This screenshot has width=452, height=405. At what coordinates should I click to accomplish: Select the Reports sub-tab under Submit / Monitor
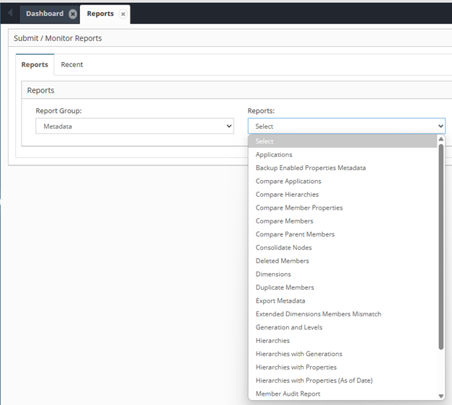(35, 65)
